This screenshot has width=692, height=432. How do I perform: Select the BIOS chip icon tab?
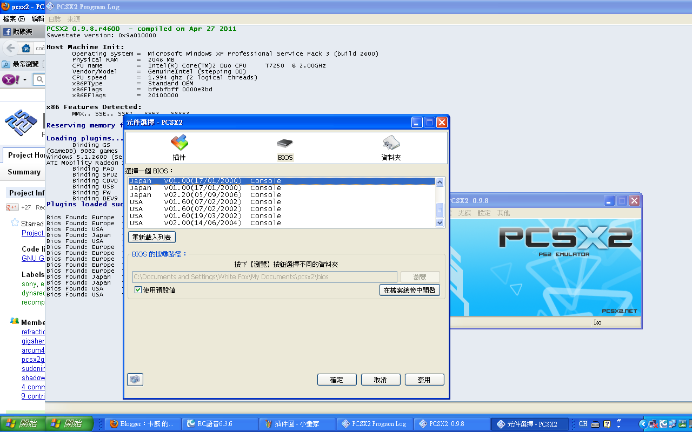285,143
